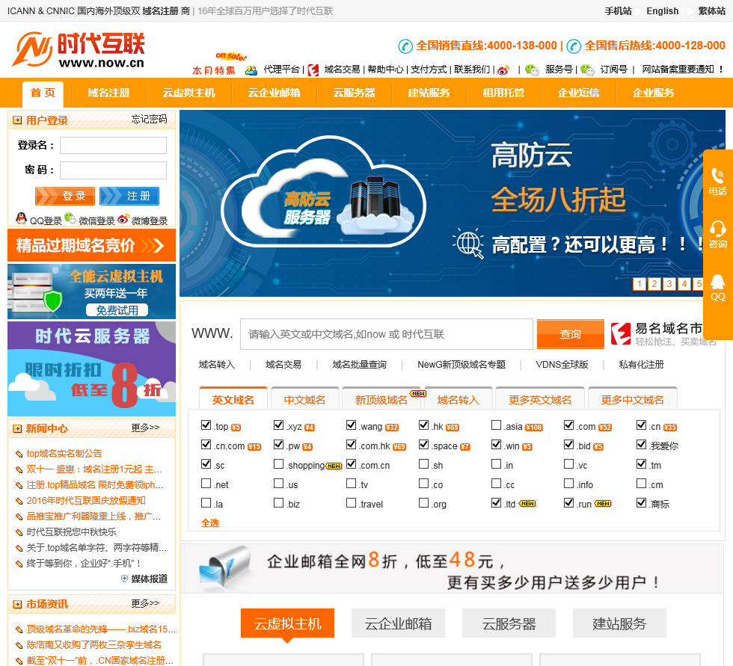The width and height of the screenshot is (733, 666).
Task: Click the QQ icon in side float bar
Action: [x=717, y=282]
